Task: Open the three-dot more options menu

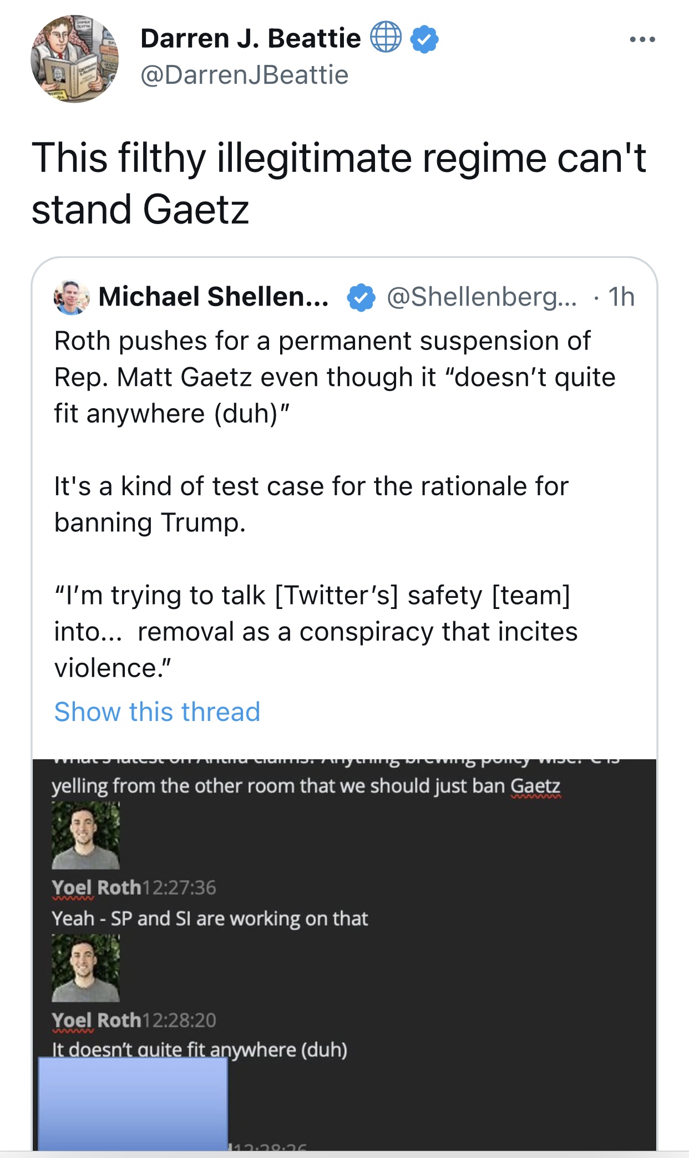Action: 642,39
